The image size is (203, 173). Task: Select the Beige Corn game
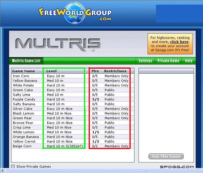[73, 146]
